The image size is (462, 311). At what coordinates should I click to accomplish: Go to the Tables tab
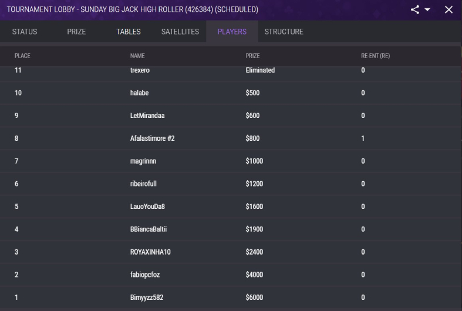129,32
